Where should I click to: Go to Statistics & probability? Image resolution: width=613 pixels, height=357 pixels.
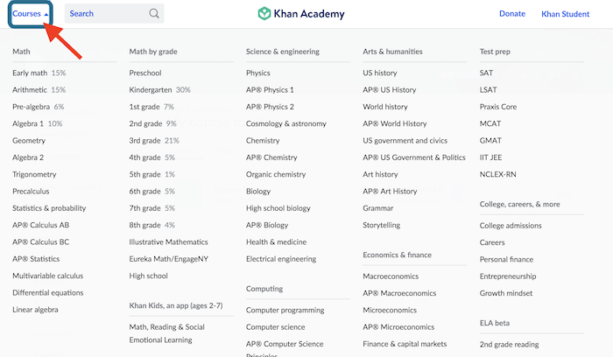pyautogui.click(x=49, y=208)
